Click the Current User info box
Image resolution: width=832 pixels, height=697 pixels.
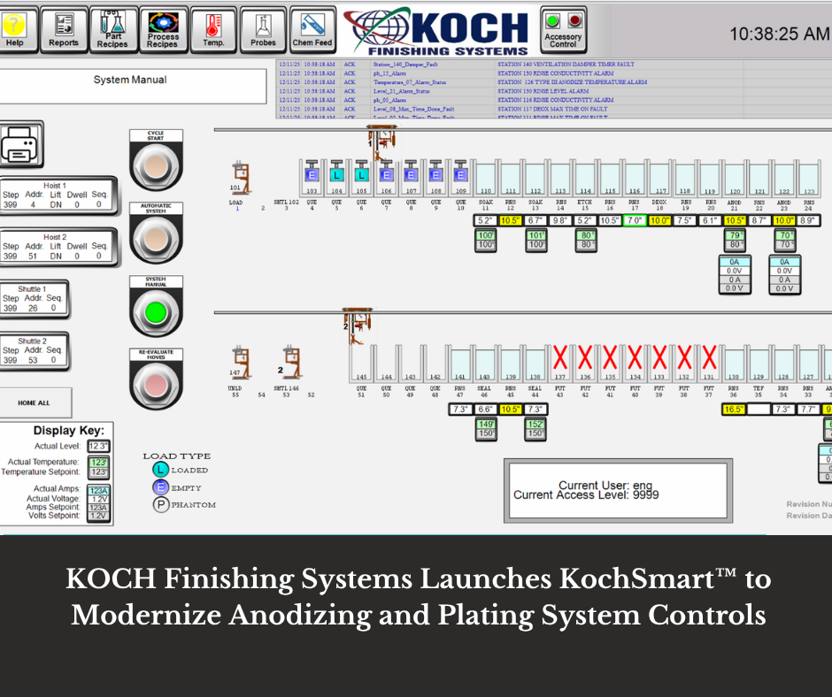618,491
